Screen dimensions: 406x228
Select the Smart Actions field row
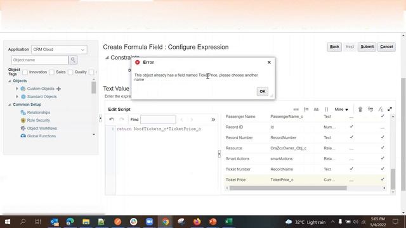click(305, 158)
